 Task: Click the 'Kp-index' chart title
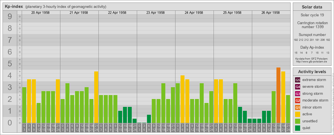click(14, 6)
